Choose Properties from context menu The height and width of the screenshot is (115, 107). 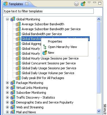click(x=55, y=41)
